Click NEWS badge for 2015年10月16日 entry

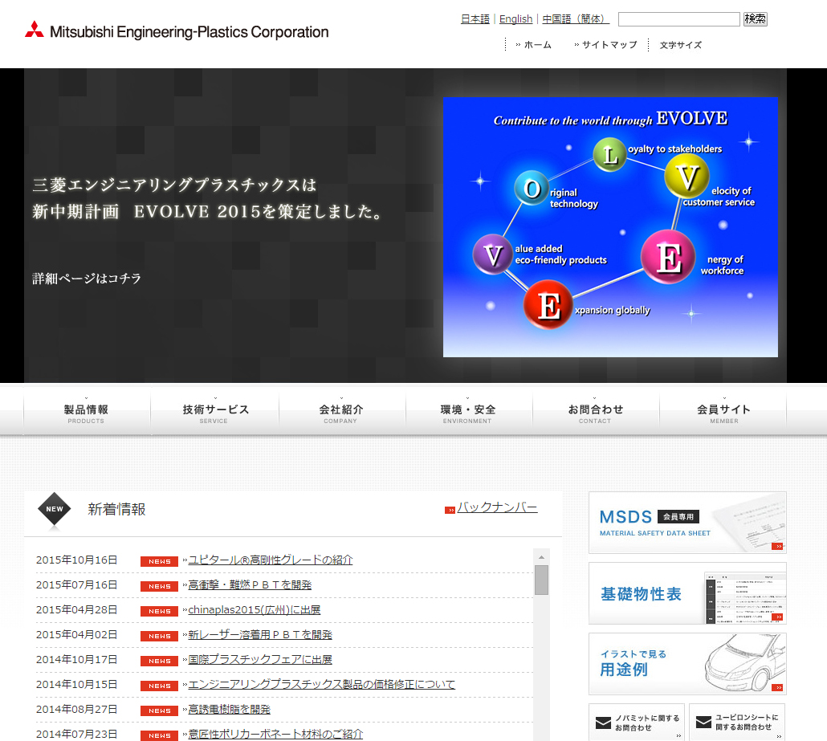(x=159, y=561)
